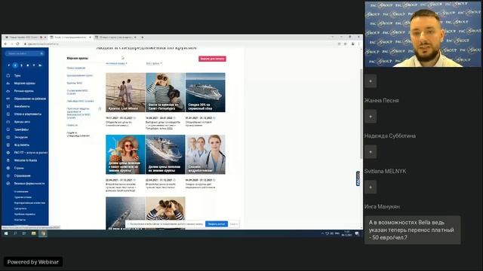Open Ж/д билеты sidebar item
Image resolution: width=483 pixels, height=271 pixels.
[22, 145]
